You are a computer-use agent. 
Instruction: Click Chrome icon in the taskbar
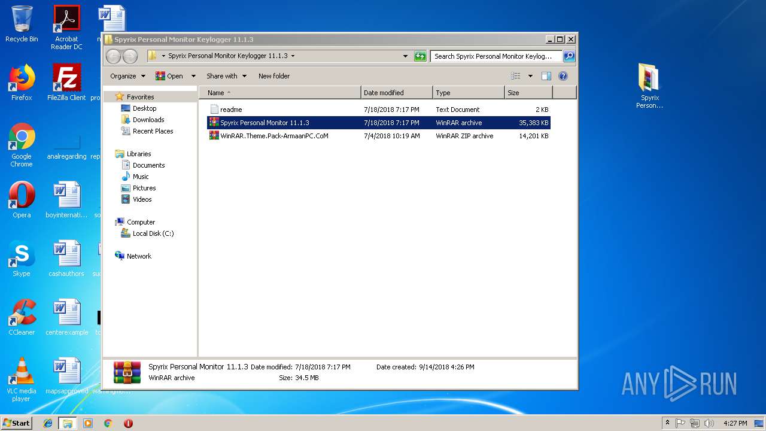pos(108,423)
